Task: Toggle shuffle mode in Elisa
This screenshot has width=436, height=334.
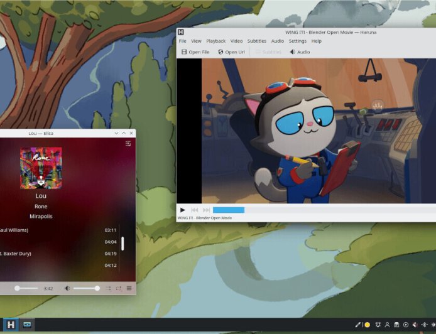Action: [108, 288]
